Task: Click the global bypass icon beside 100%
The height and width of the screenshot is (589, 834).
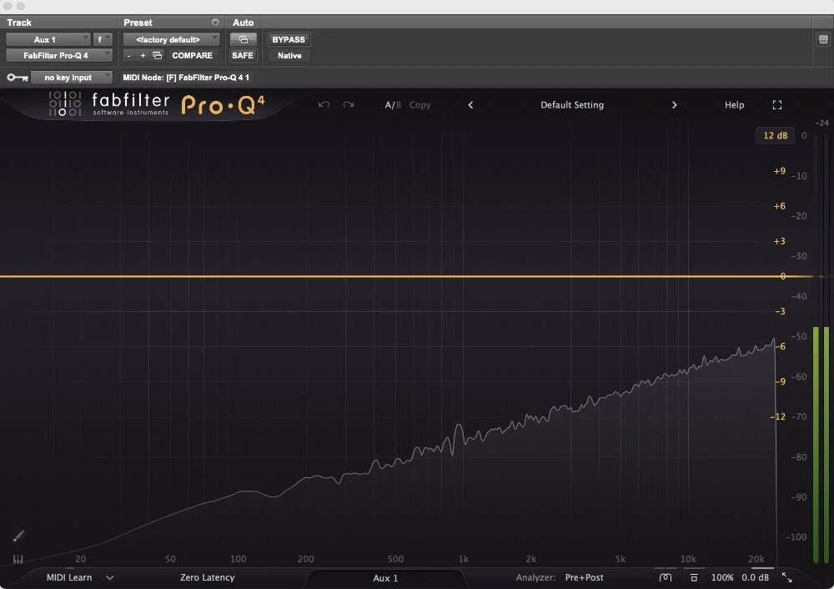Action: 694,577
